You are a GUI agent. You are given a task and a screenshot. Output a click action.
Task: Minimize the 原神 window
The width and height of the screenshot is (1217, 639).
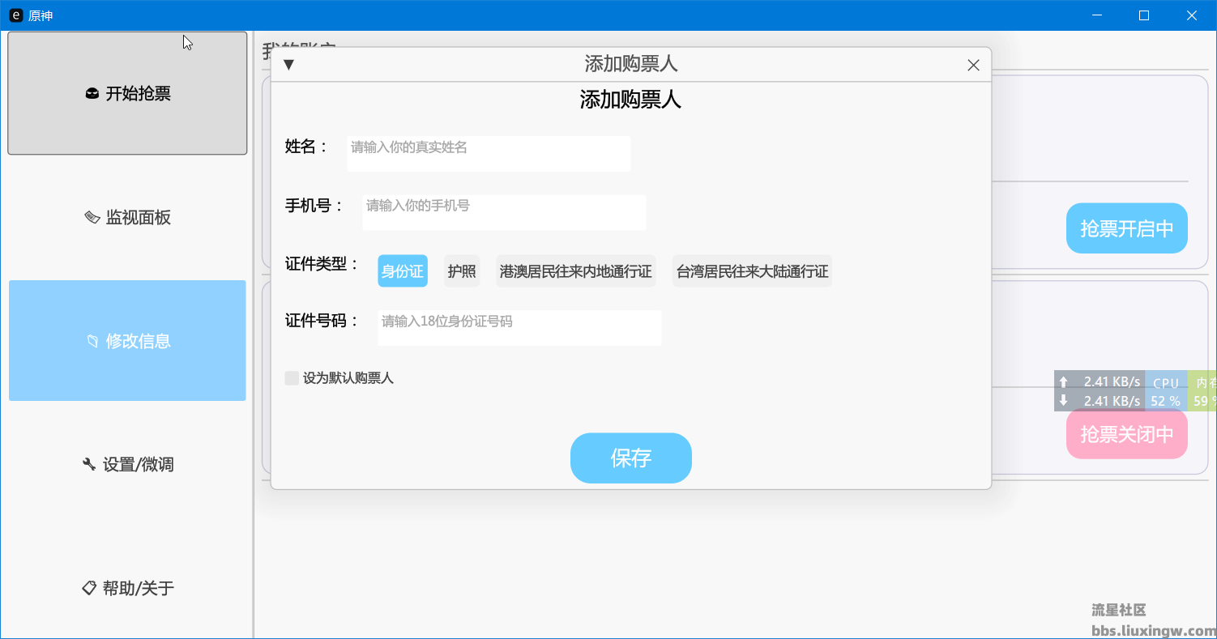pyautogui.click(x=1096, y=15)
